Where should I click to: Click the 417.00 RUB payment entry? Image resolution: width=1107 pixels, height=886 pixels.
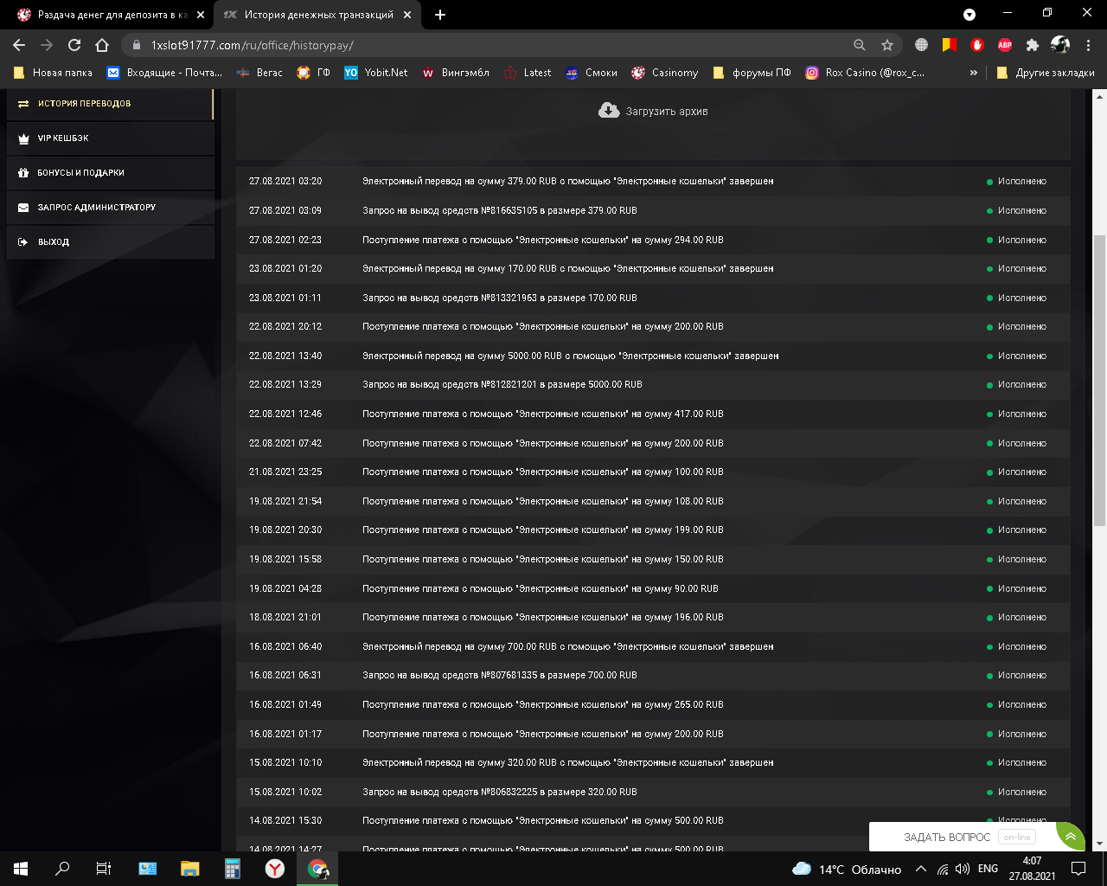(542, 414)
